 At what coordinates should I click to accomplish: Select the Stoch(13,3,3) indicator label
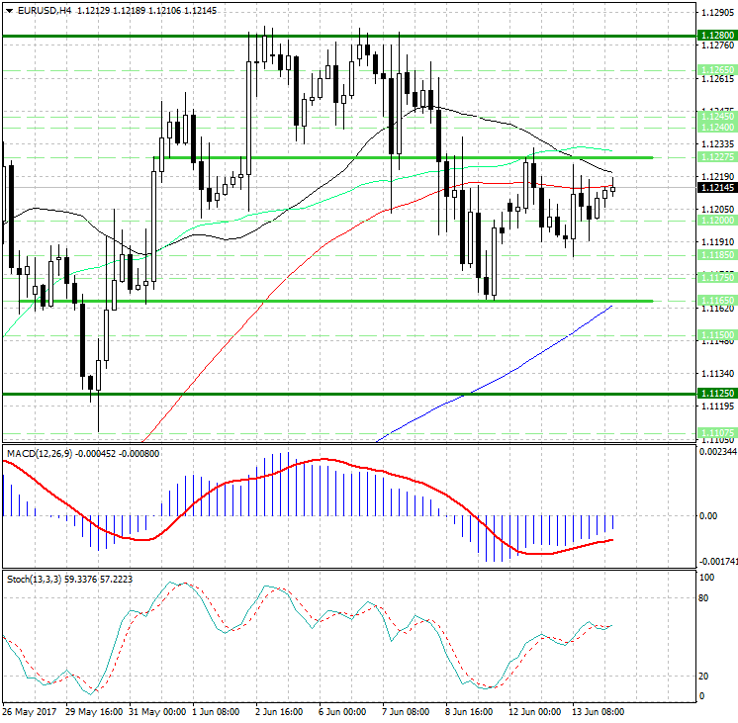(34, 580)
